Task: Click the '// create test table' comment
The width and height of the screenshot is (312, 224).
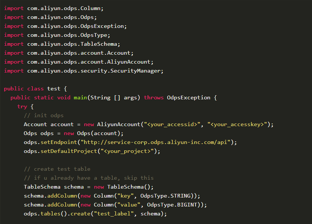Action: point(57,169)
